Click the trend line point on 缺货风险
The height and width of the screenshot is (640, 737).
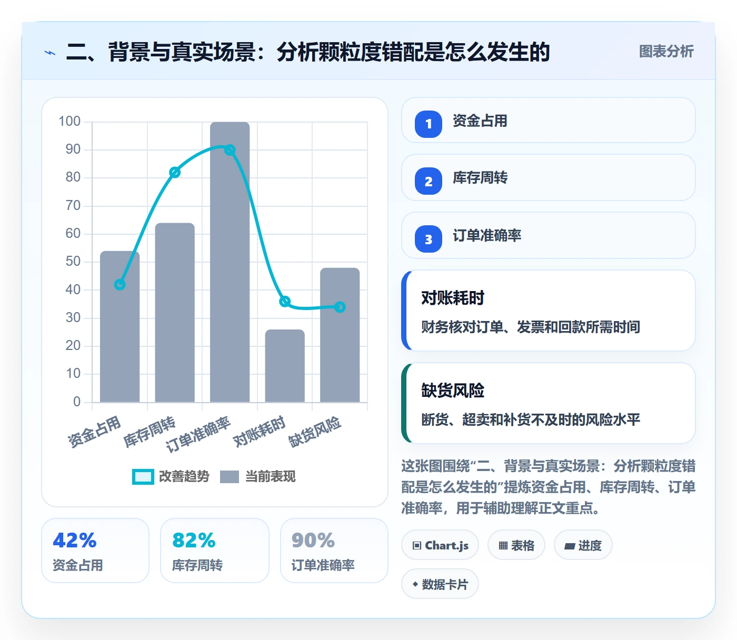[340, 307]
